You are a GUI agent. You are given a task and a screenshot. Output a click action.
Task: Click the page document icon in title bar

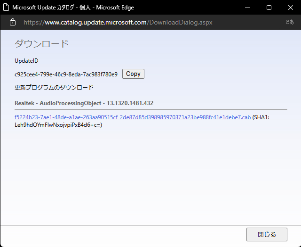pyautogui.click(x=6, y=8)
